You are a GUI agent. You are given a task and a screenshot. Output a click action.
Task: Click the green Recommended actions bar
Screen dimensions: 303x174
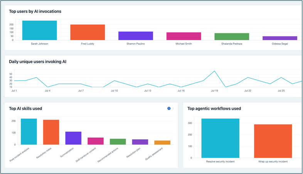tap(118, 142)
